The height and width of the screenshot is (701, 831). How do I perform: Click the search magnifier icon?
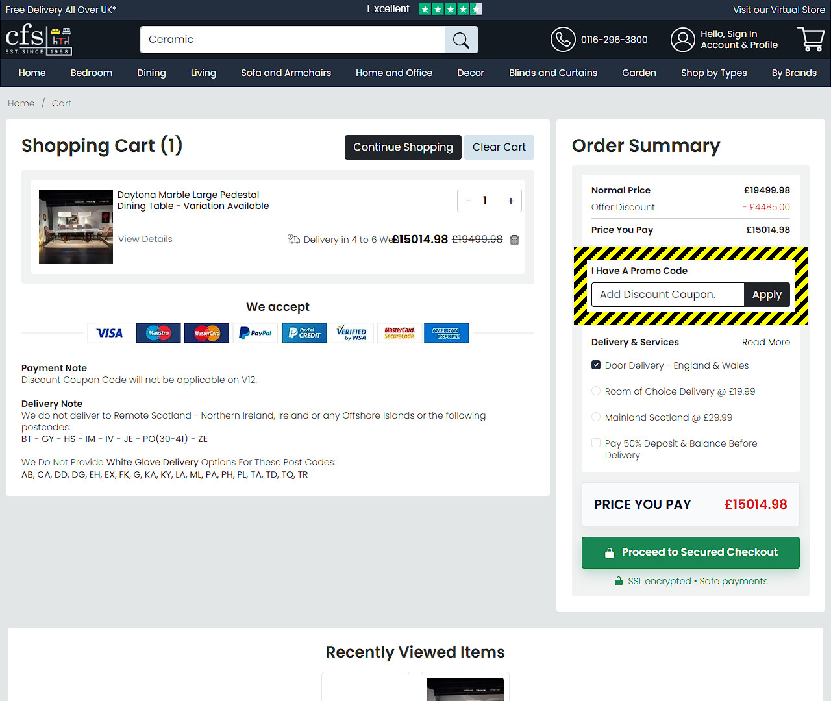click(461, 40)
